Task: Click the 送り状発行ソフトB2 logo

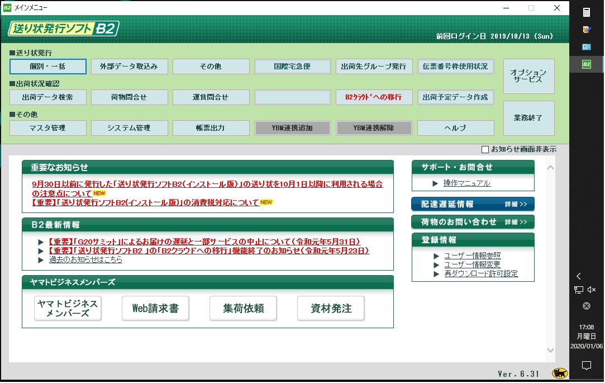Action: pyautogui.click(x=64, y=29)
